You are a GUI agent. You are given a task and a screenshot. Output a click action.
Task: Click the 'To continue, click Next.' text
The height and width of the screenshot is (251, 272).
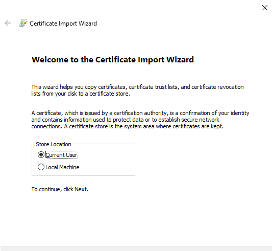[60, 189]
